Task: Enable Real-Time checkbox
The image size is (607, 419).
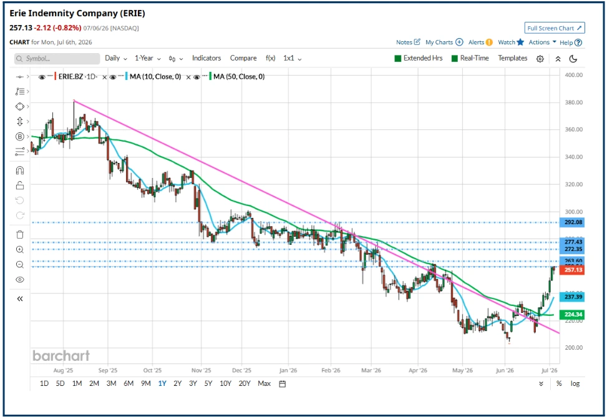Action: 455,59
